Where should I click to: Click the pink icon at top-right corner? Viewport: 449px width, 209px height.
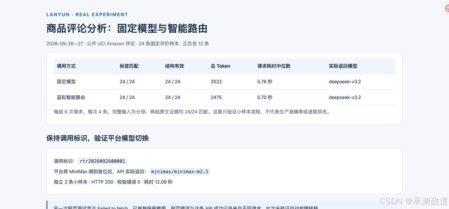point(446,8)
